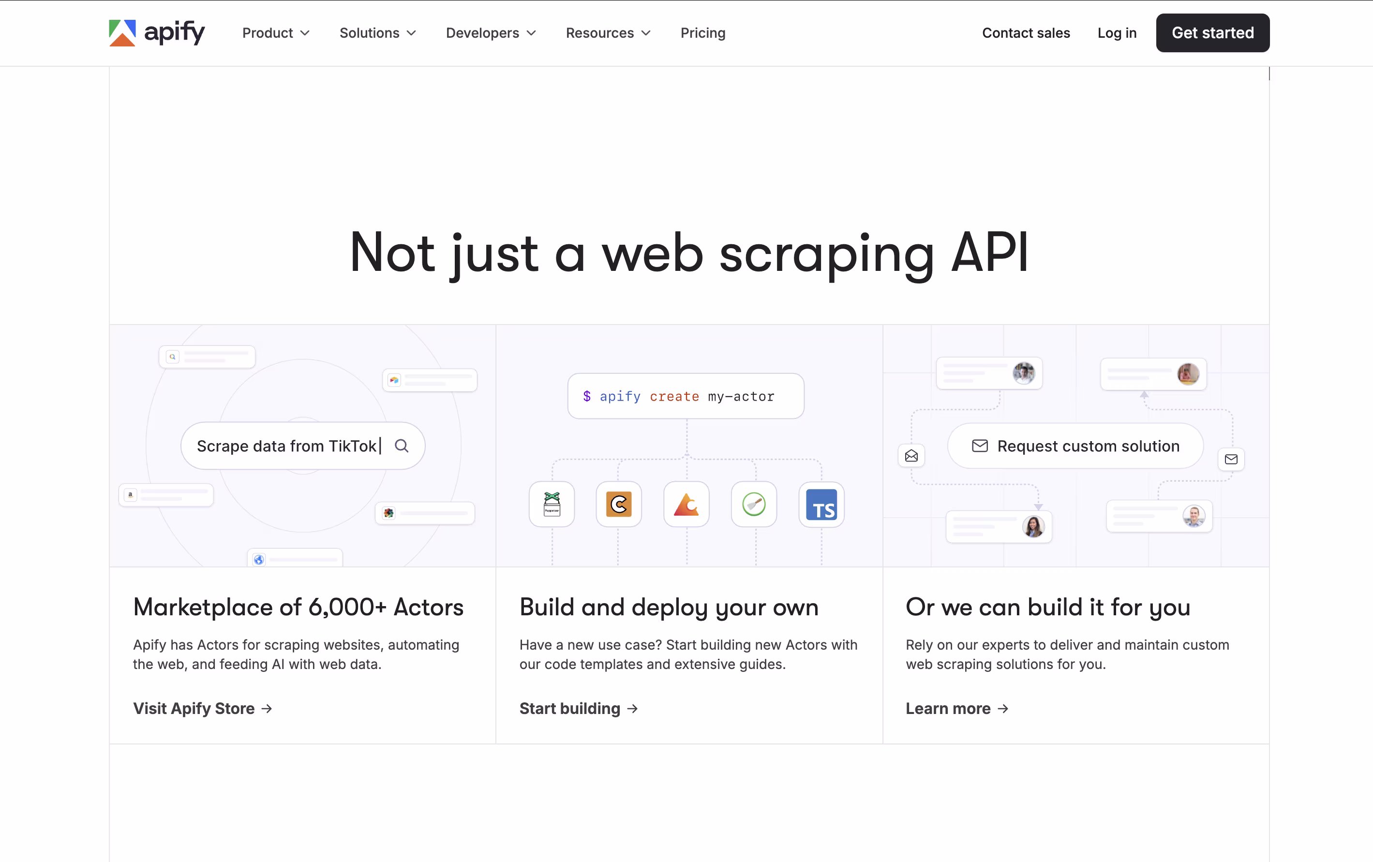
Task: Click text starting Apify has Actors for scraping websites
Action: (296, 654)
